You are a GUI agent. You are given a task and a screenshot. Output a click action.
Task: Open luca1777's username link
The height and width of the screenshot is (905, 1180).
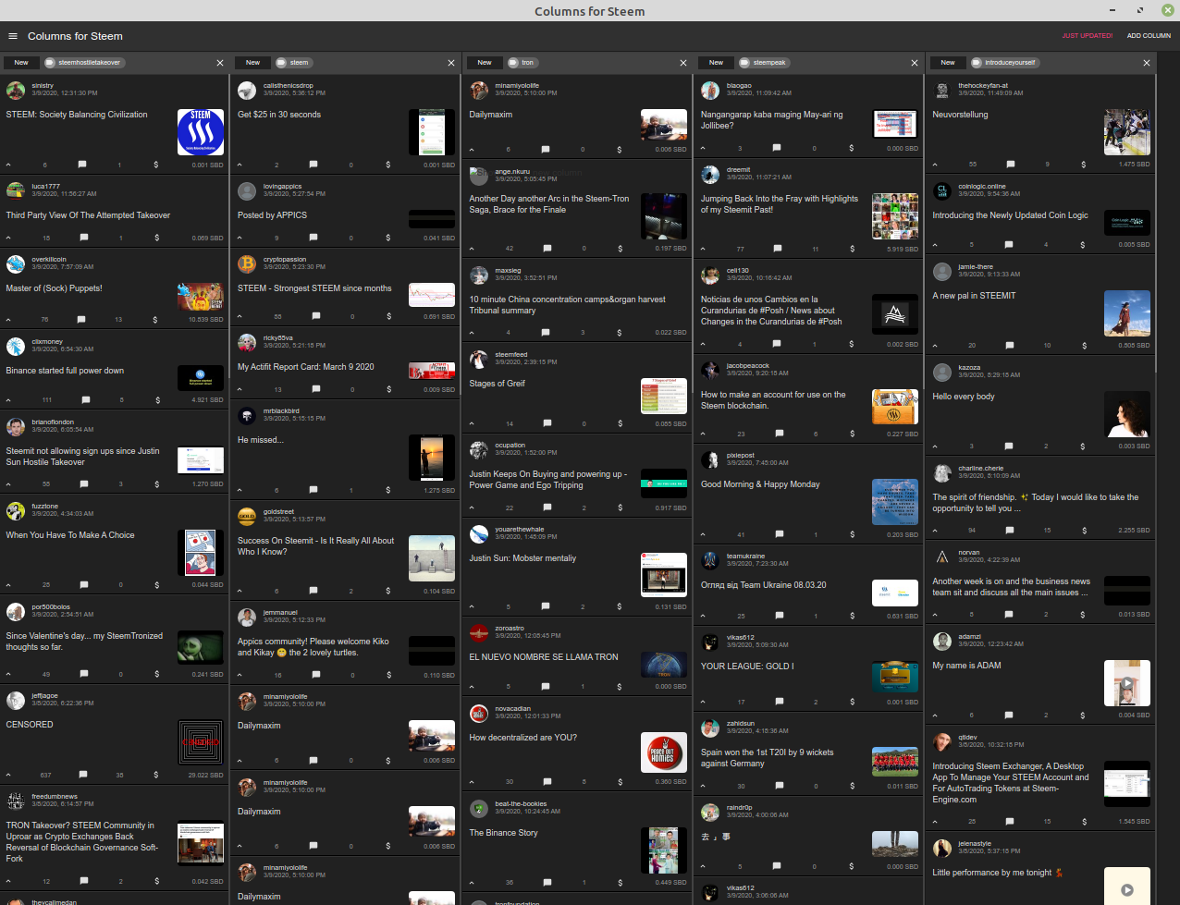46,187
